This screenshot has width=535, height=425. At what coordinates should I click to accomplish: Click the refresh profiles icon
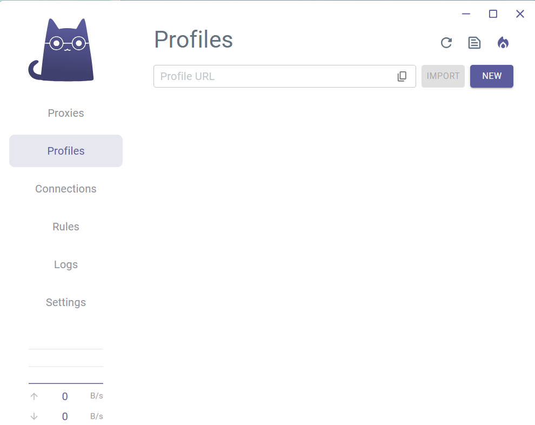[x=446, y=43]
